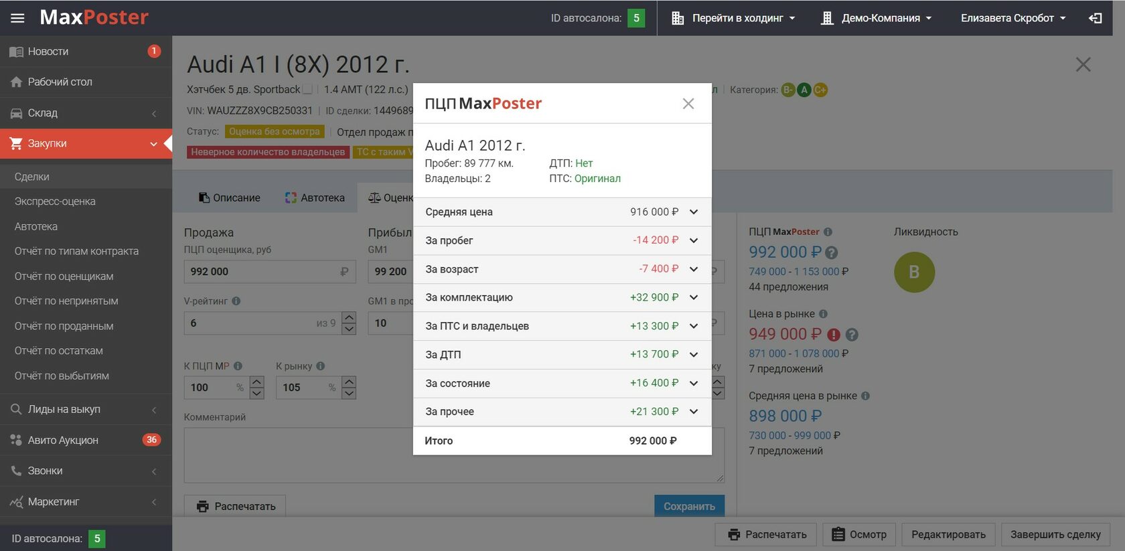
Task: Click red warning icon beside 949 000
Action: 834,335
